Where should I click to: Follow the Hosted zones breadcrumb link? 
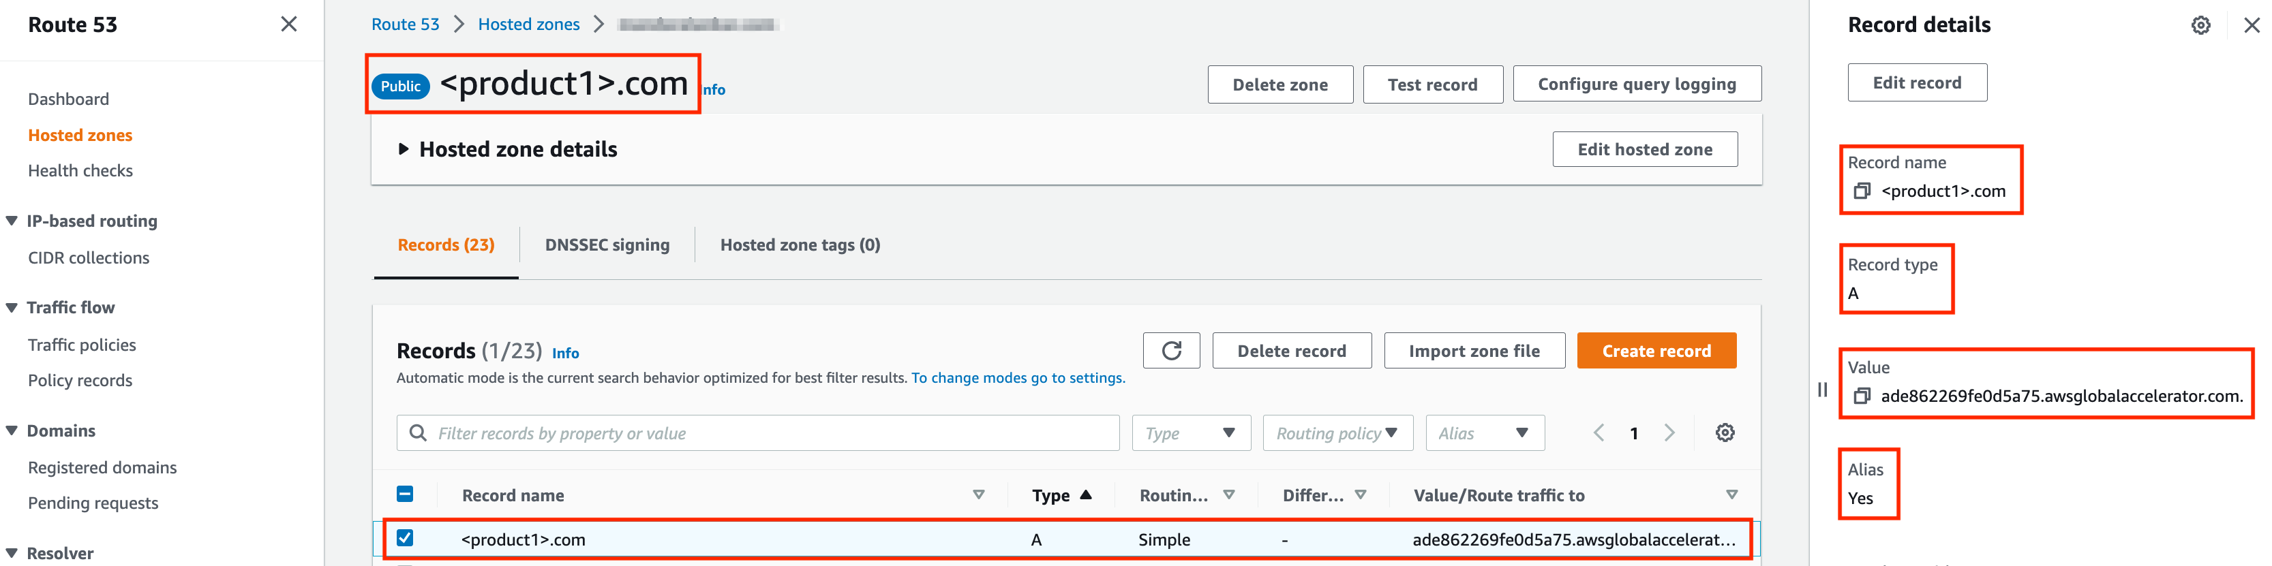(529, 25)
